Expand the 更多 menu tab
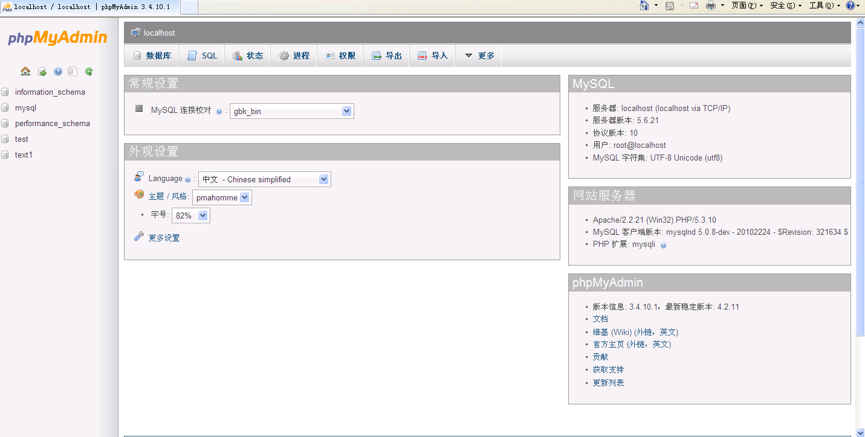The height and width of the screenshot is (437, 865). (479, 56)
